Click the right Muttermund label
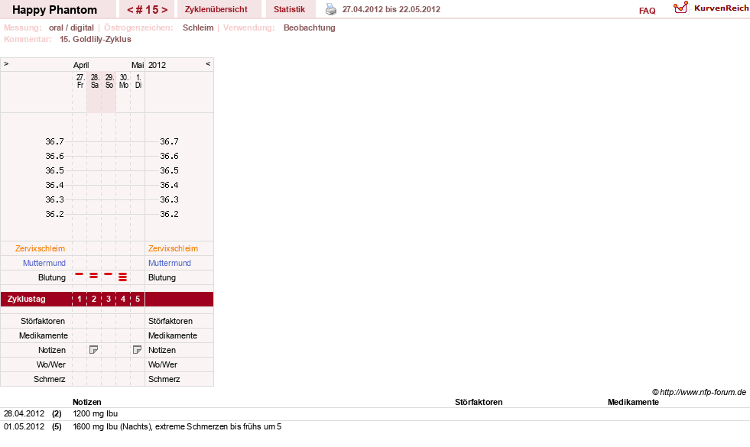The image size is (750, 447). [169, 263]
